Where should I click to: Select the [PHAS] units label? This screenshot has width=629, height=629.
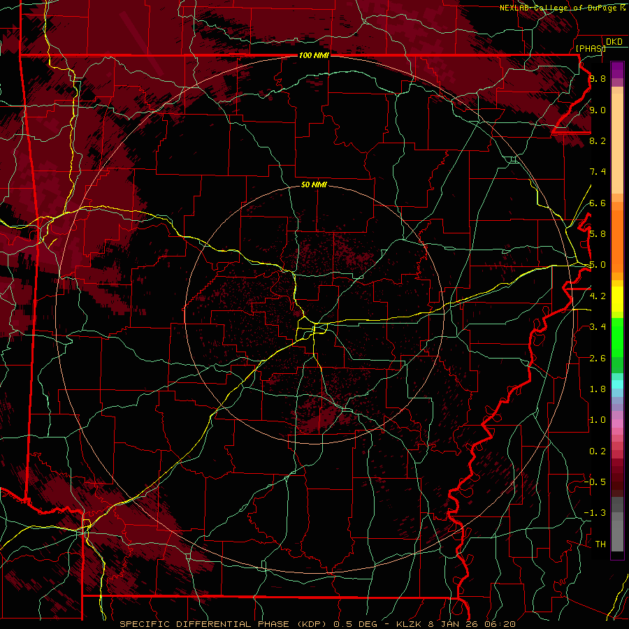tap(590, 48)
